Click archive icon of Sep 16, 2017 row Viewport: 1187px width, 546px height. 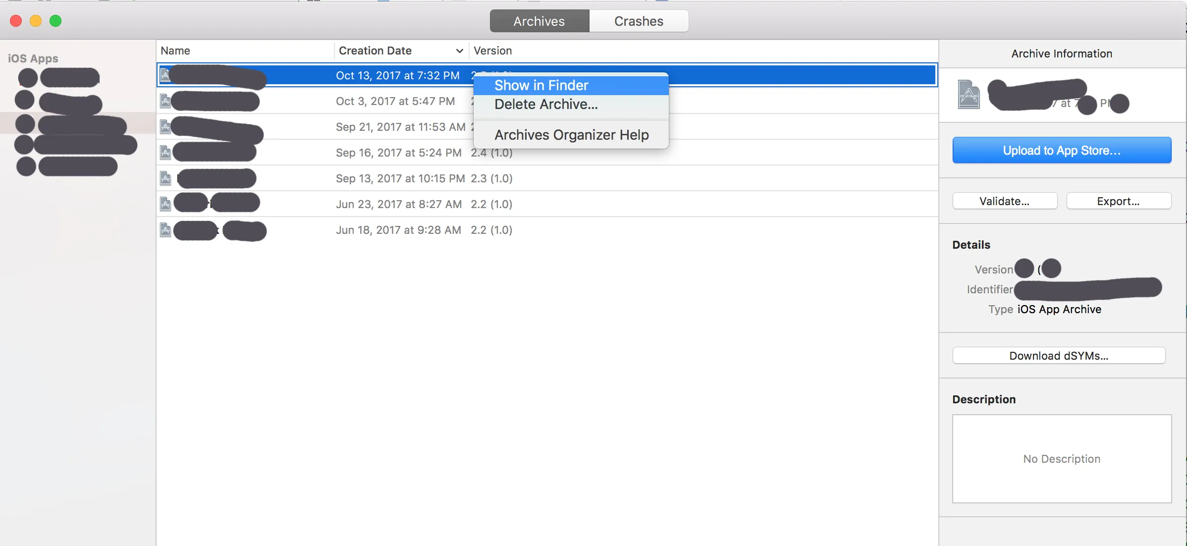(165, 153)
